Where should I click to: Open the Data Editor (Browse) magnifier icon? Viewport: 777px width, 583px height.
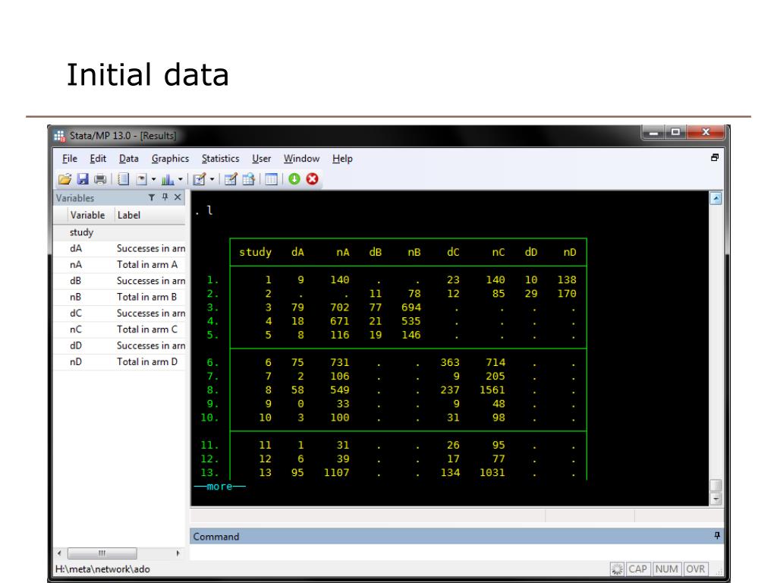pyautogui.click(x=249, y=179)
